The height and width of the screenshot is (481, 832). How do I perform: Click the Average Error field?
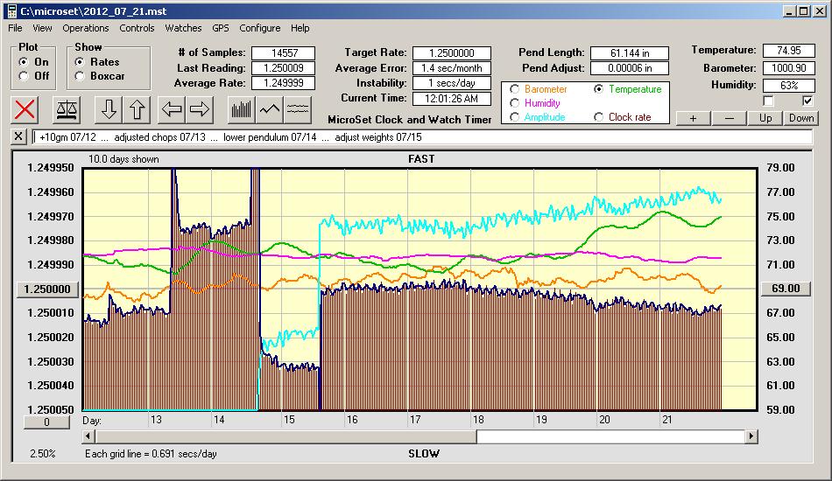tap(452, 68)
